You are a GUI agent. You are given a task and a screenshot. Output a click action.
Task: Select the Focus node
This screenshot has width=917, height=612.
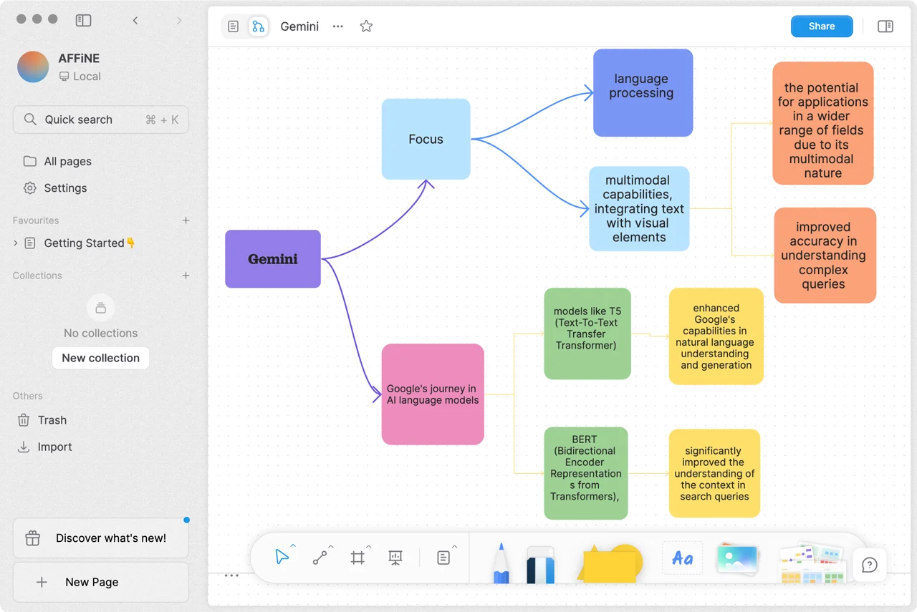click(426, 139)
